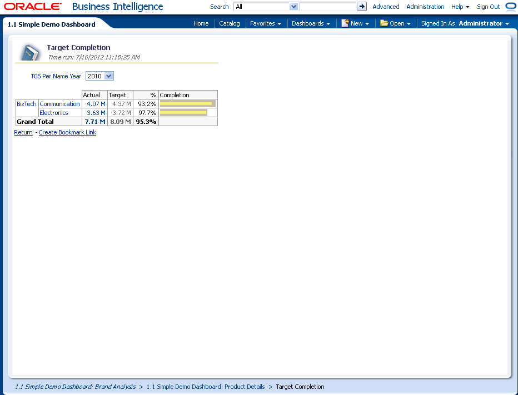Go to the Home page

[201, 23]
